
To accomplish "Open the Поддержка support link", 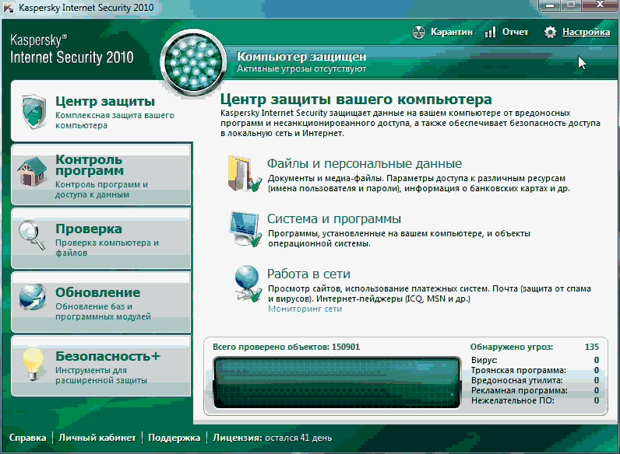I will pos(174,438).
